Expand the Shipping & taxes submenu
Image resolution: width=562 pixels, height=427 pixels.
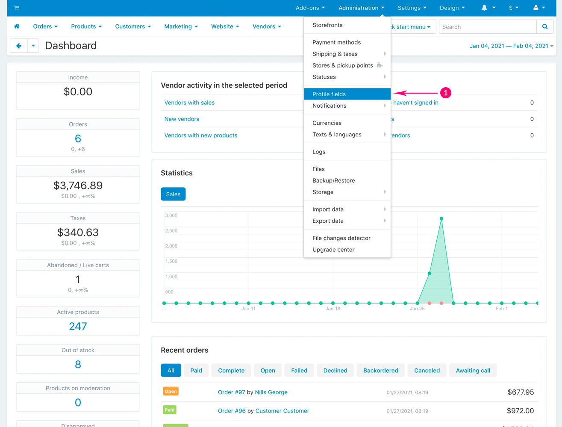tap(335, 54)
